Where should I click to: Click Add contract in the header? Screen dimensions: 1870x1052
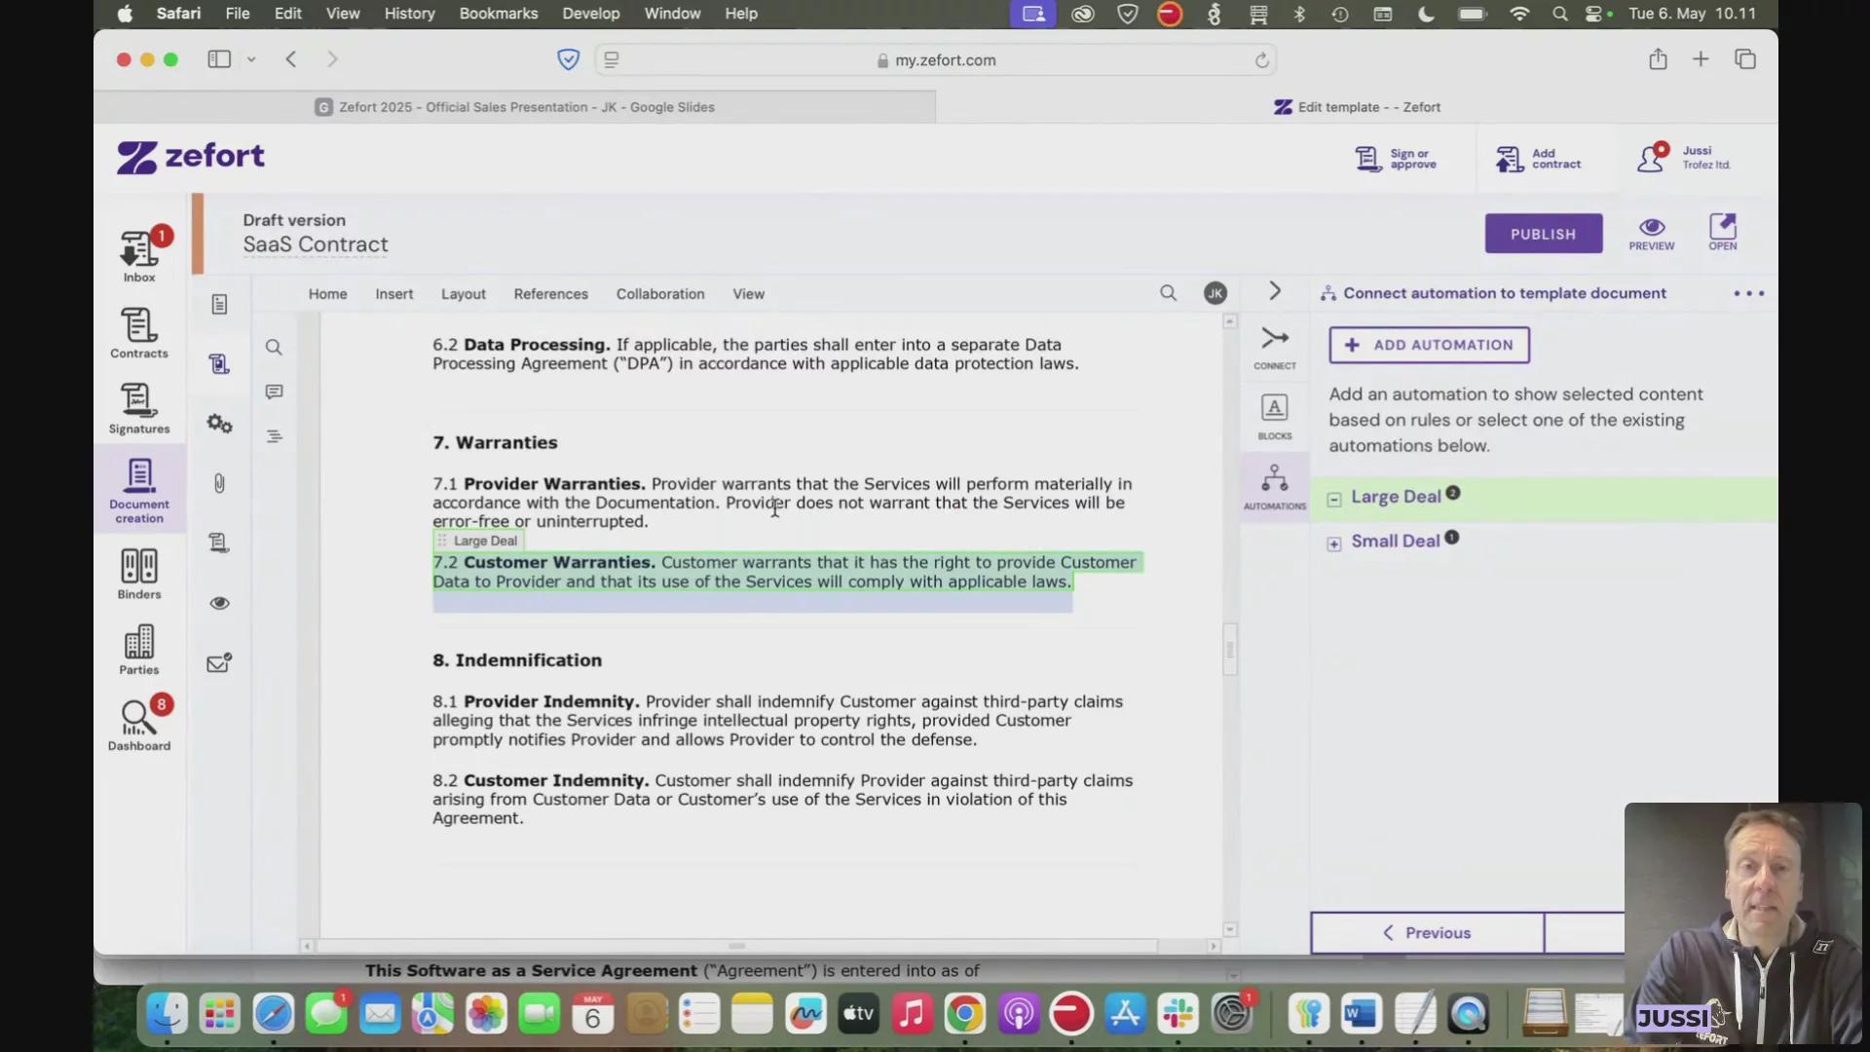[1538, 159]
